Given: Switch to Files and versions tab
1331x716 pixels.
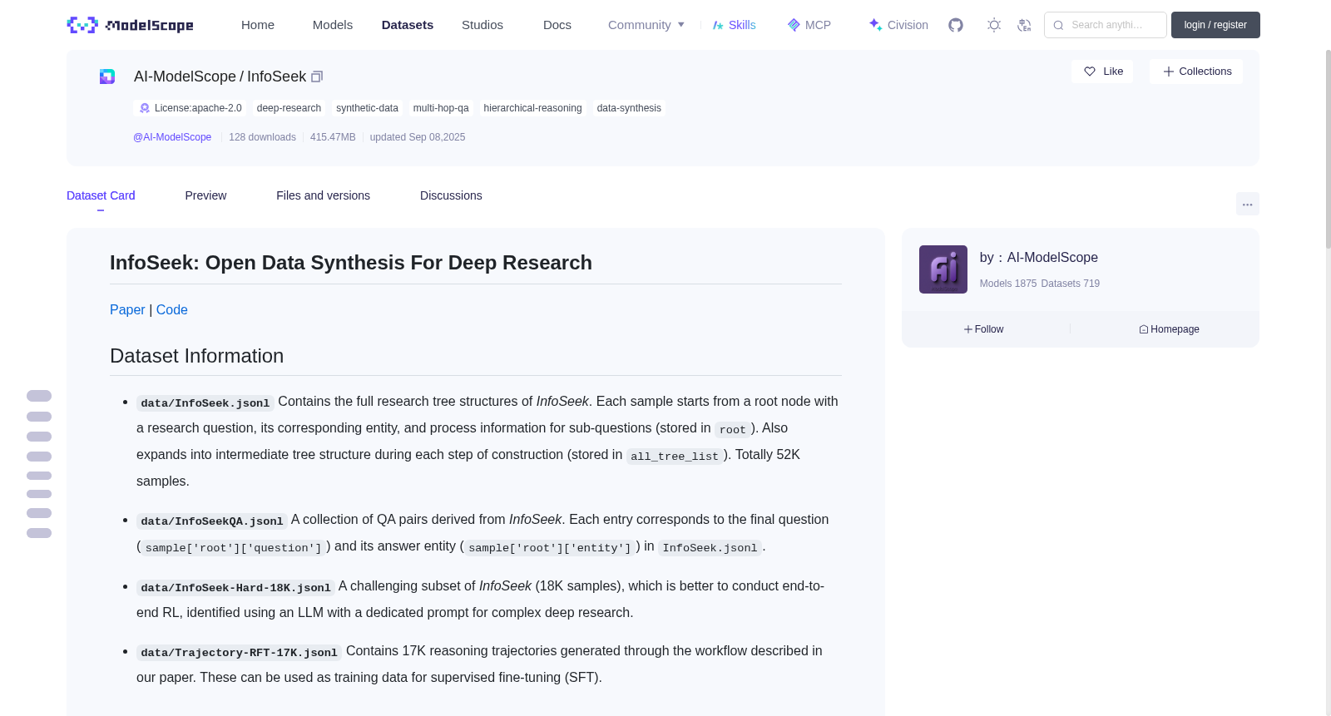Looking at the screenshot, I should click(323, 195).
